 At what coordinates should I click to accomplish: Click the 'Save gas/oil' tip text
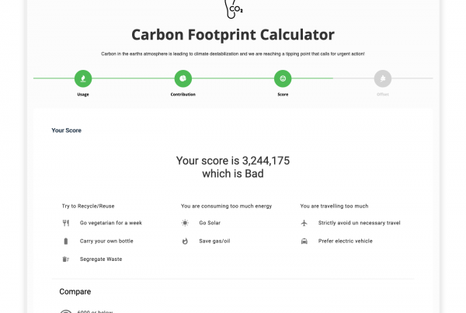[214, 241]
